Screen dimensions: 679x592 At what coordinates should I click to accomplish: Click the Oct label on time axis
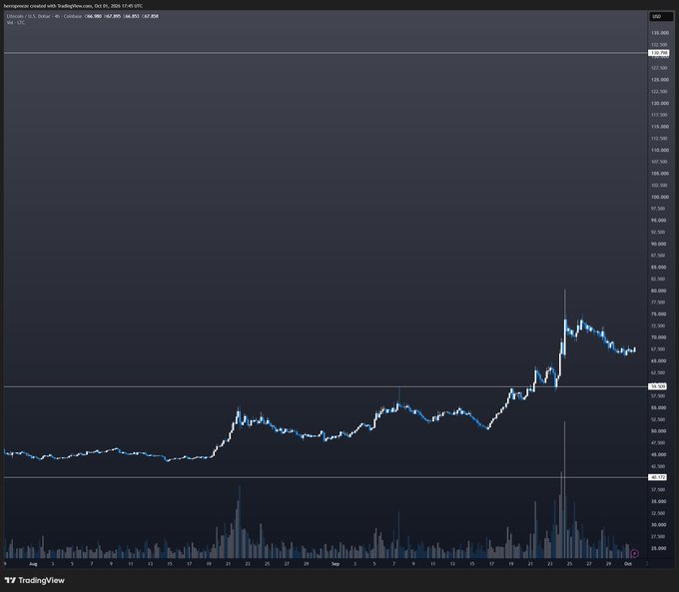click(x=628, y=564)
